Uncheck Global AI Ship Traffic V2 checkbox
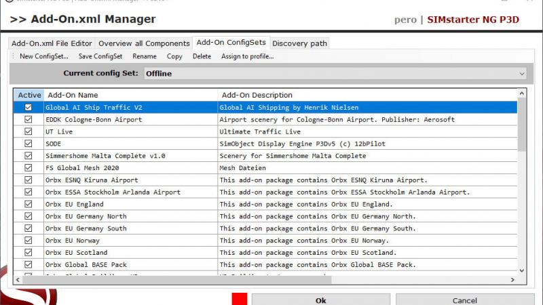The height and width of the screenshot is (305, 543). pyautogui.click(x=29, y=107)
